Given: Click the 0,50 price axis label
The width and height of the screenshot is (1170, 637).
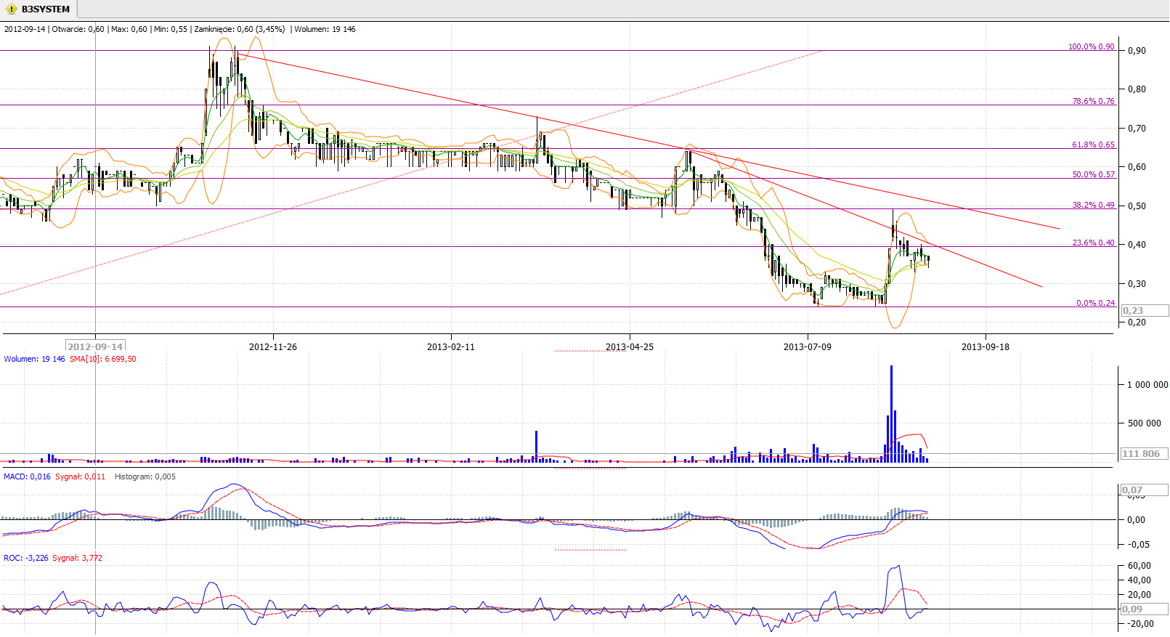Looking at the screenshot, I should [1137, 206].
